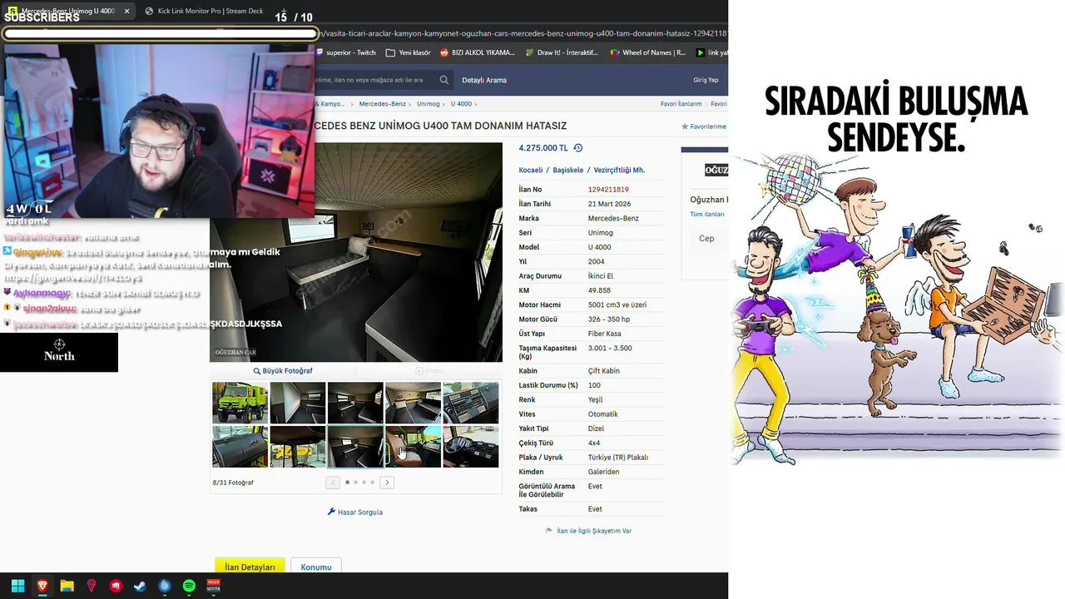Open Favori İlanlarım link
Image resolution: width=1065 pixels, height=599 pixels.
point(681,104)
